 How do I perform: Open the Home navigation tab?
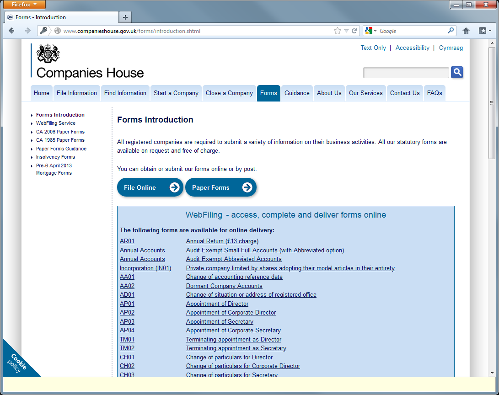tap(41, 93)
